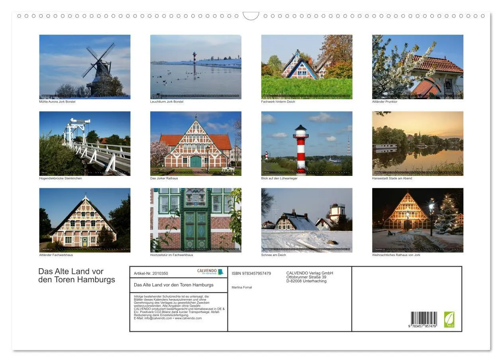Select the Weihnachtliches Rathaus photo
This screenshot has width=502, height=362.
tap(418, 220)
